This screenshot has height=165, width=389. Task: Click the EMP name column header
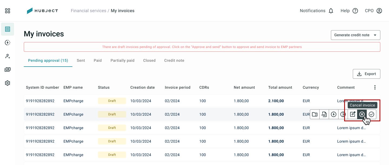(73, 87)
